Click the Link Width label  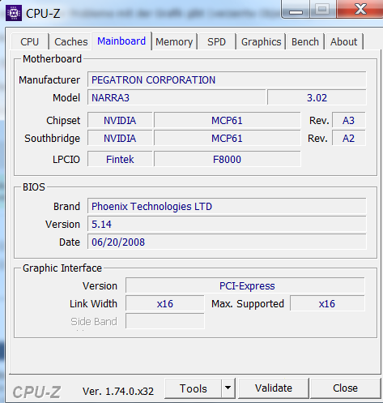93,304
